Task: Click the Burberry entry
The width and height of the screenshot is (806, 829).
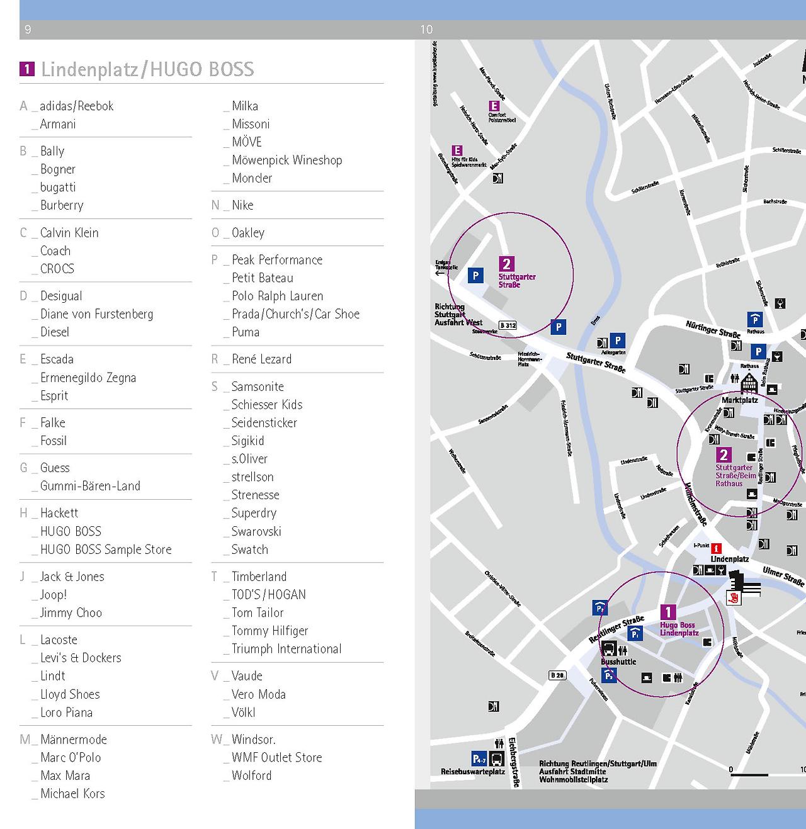Action: point(62,205)
